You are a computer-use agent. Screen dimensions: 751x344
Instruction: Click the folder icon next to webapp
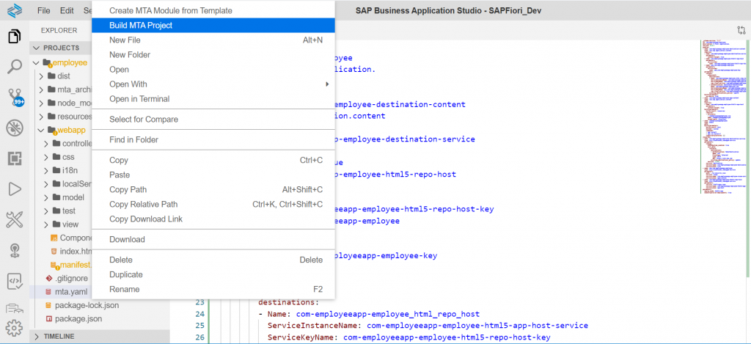point(52,130)
